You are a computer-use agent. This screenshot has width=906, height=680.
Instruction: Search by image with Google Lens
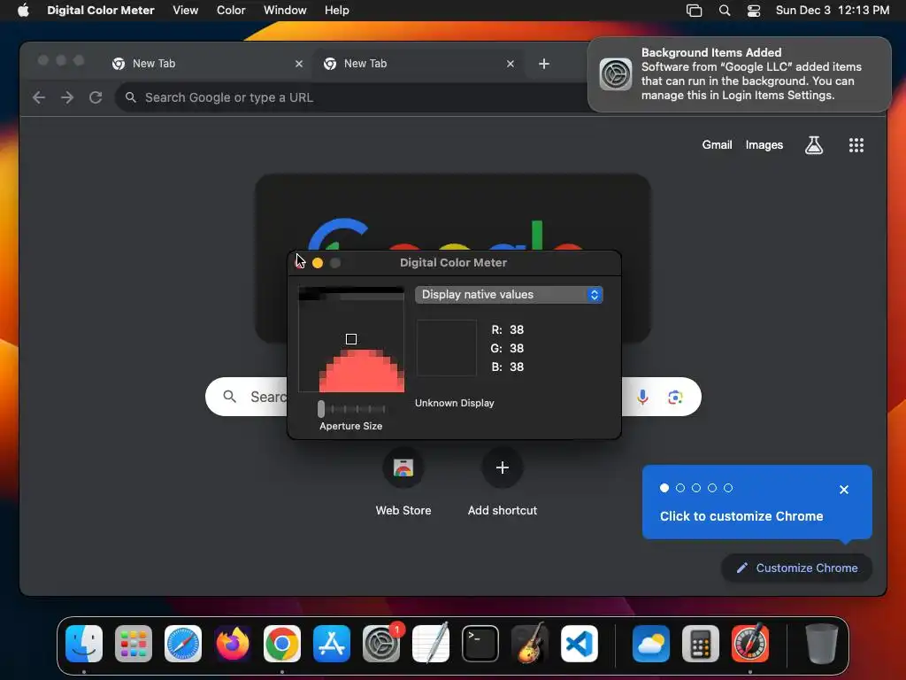675,398
